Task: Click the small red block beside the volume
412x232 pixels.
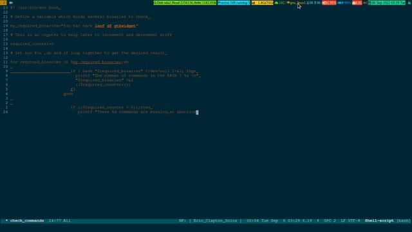Action: point(357,3)
